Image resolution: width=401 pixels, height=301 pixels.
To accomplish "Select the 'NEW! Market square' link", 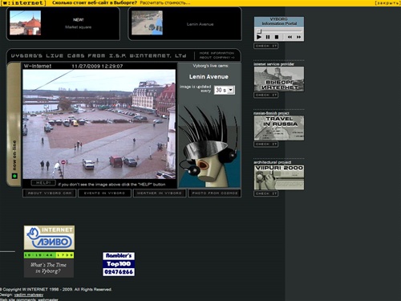I will (79, 23).
